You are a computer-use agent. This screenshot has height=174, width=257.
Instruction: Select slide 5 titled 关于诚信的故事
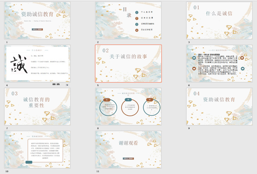click(128, 63)
